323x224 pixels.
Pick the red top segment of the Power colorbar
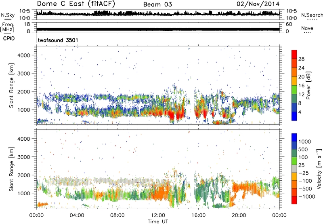[294, 54]
